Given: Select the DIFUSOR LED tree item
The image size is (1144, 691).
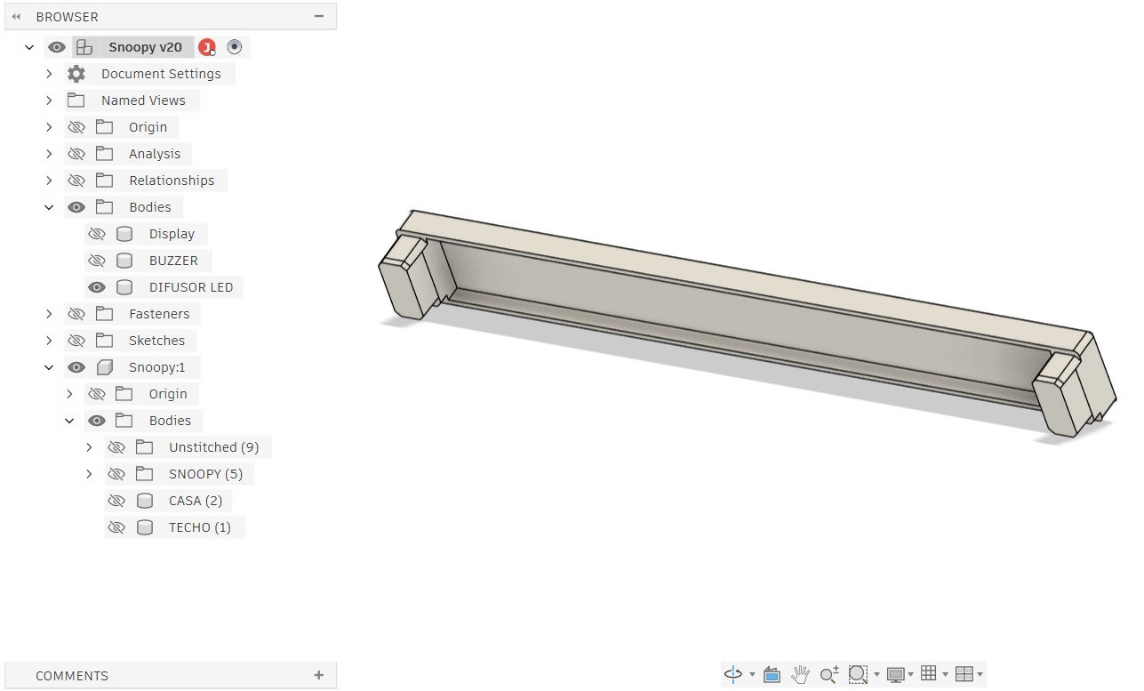Looking at the screenshot, I should click(x=191, y=287).
